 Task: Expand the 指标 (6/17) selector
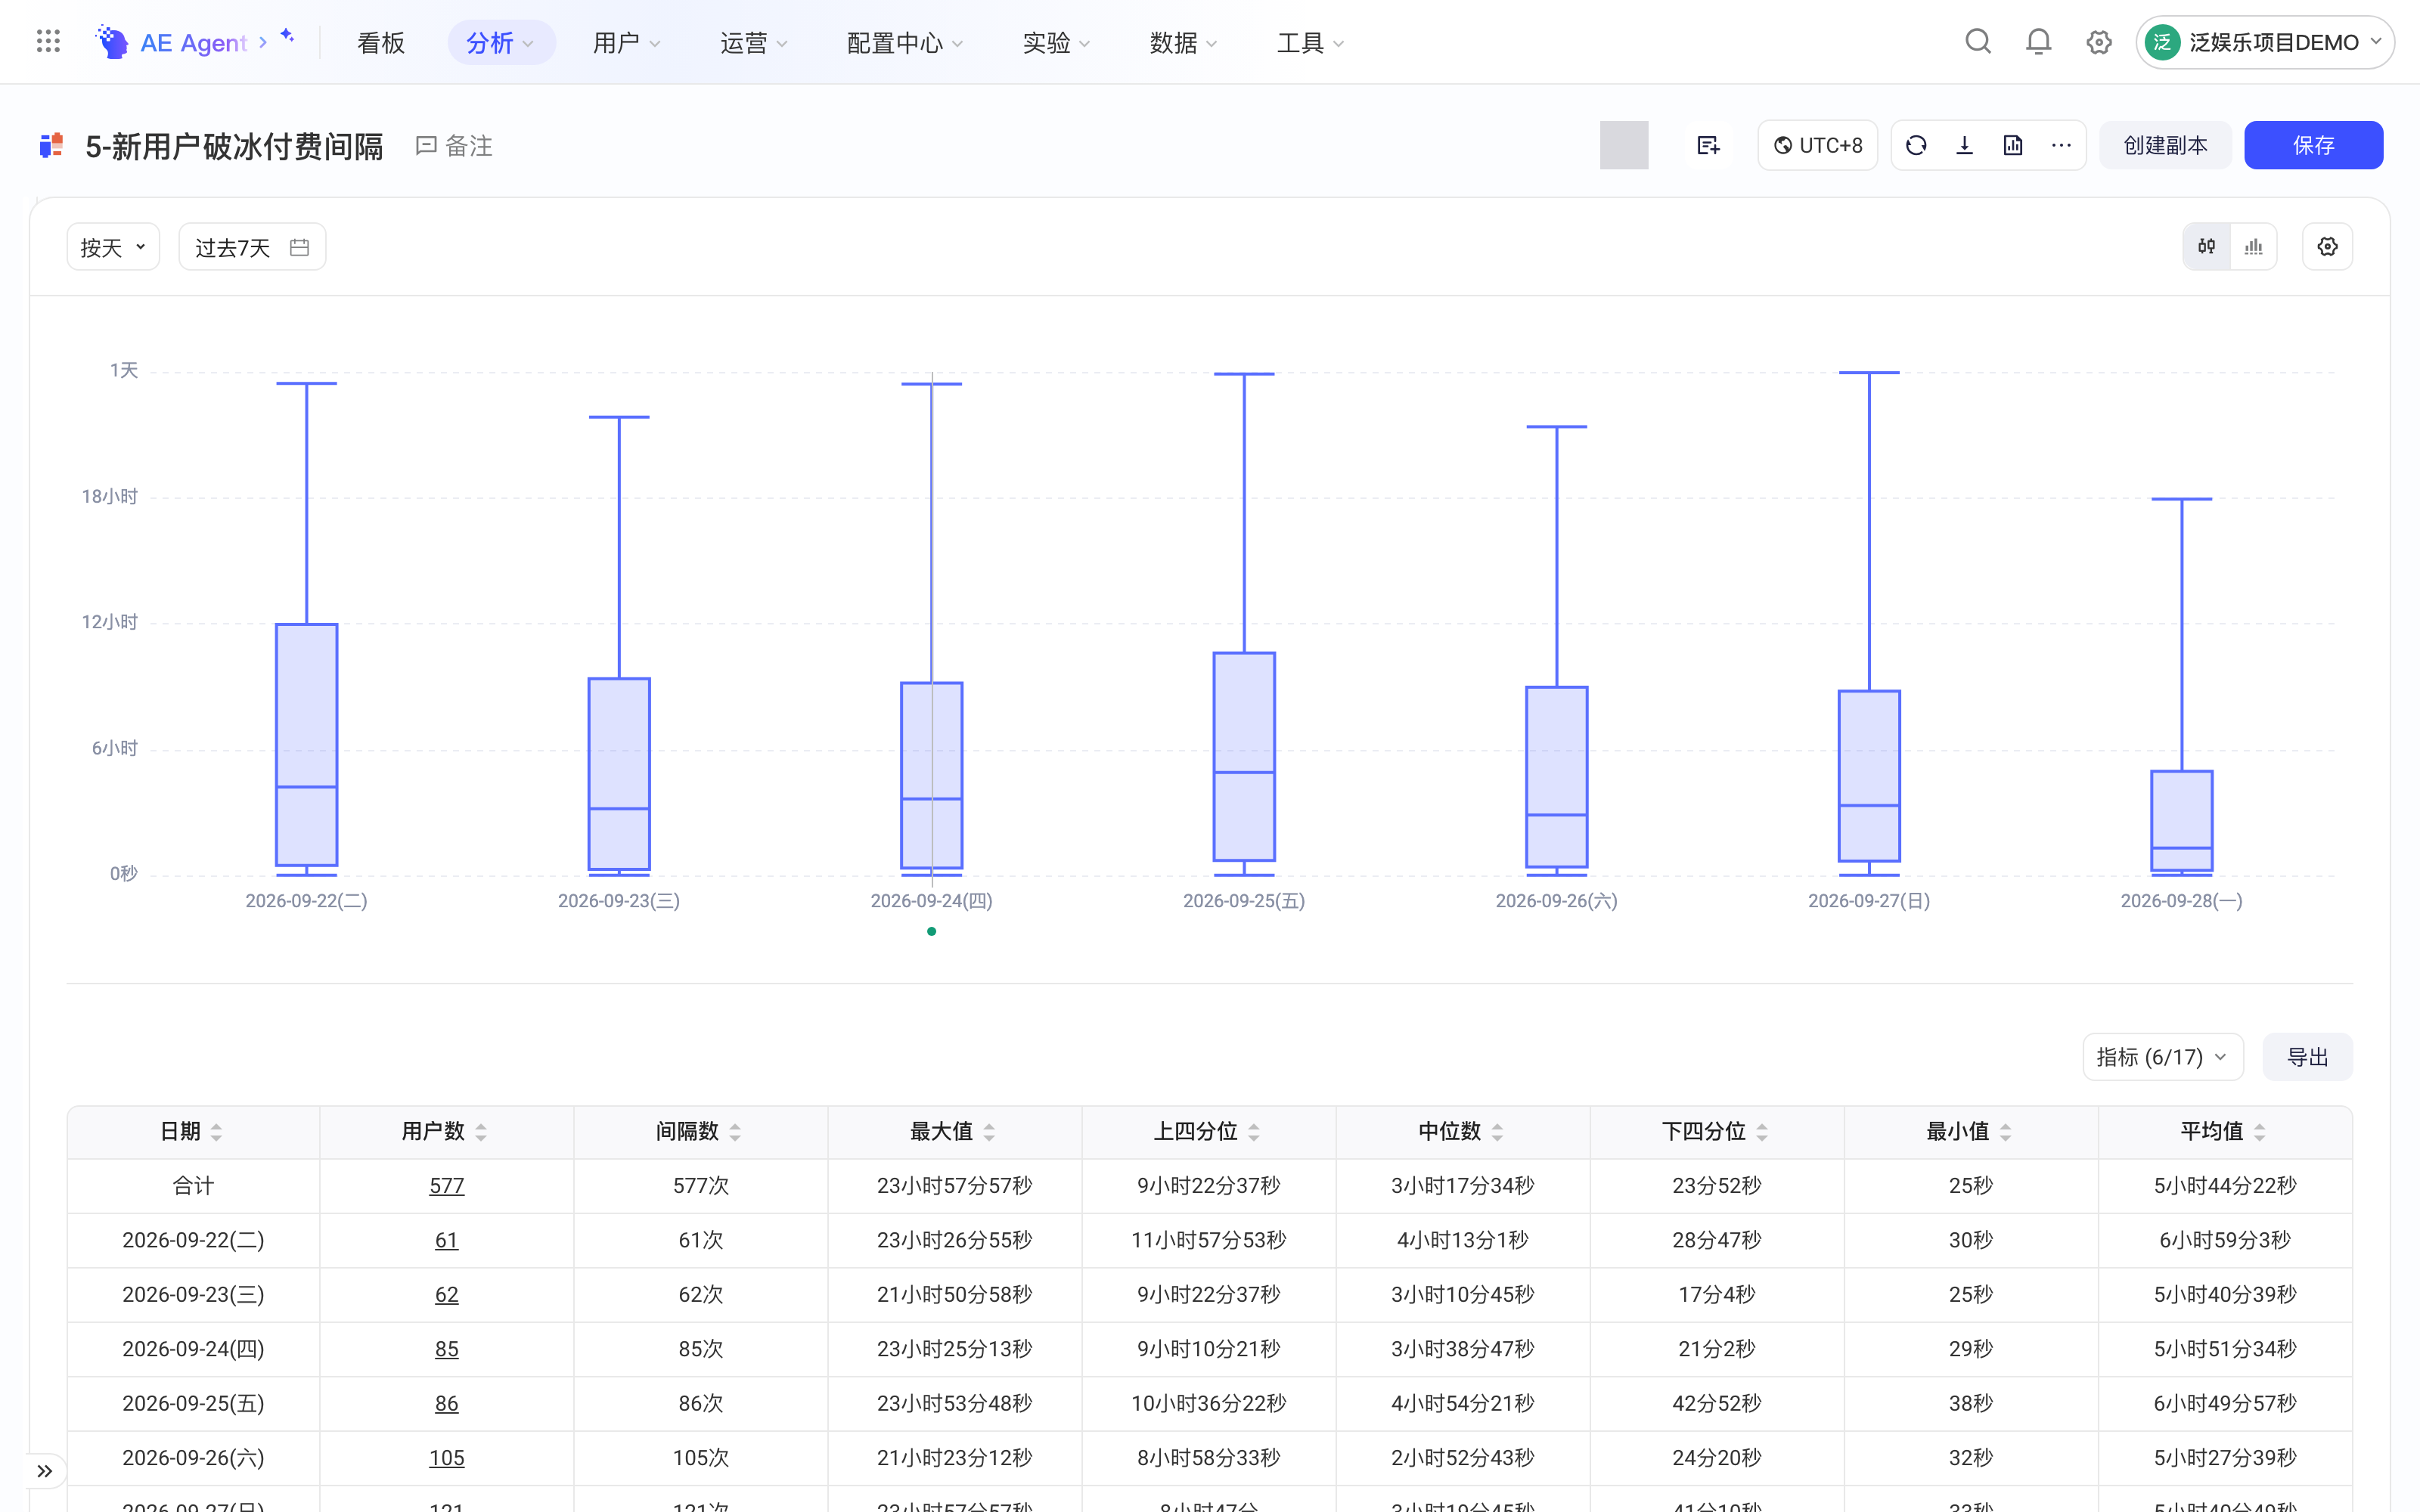point(2162,1057)
